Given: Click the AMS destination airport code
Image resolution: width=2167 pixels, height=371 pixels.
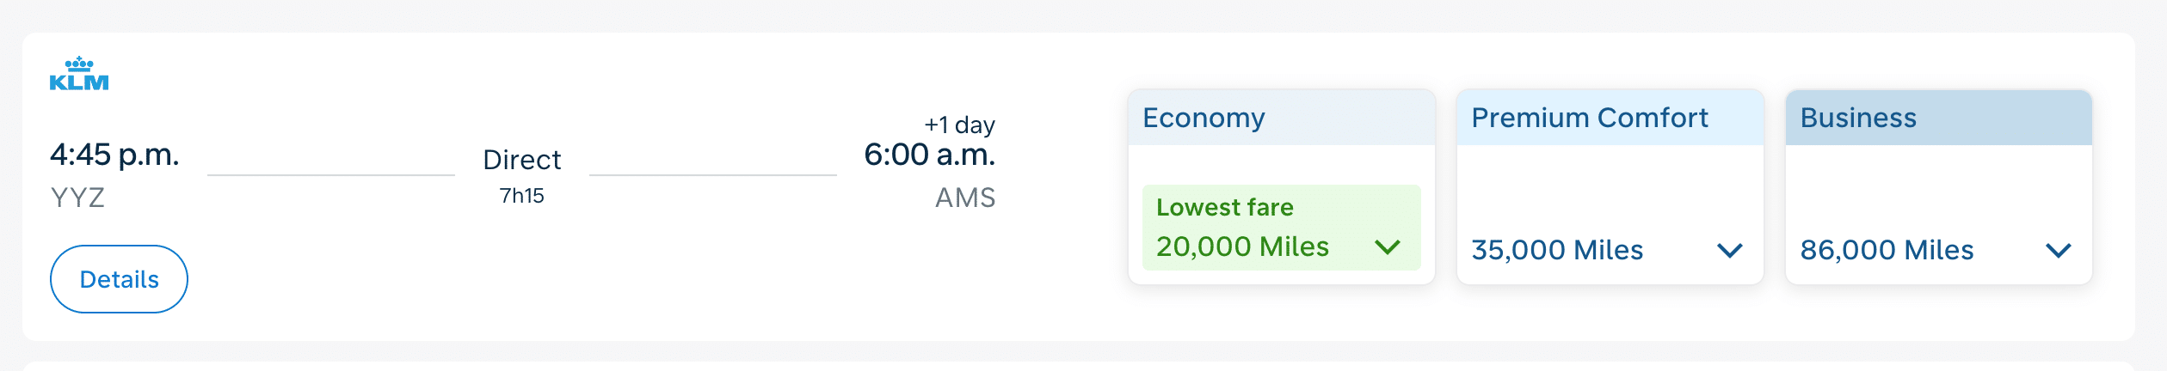Looking at the screenshot, I should tap(964, 198).
